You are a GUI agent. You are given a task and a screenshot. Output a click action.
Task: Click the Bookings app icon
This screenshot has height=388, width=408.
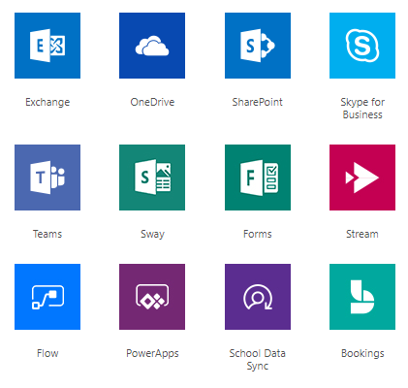[362, 297]
